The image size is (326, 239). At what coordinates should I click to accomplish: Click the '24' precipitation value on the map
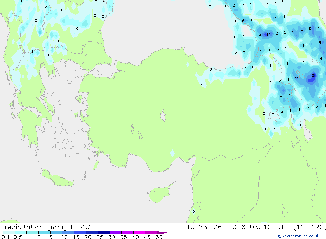314,76
